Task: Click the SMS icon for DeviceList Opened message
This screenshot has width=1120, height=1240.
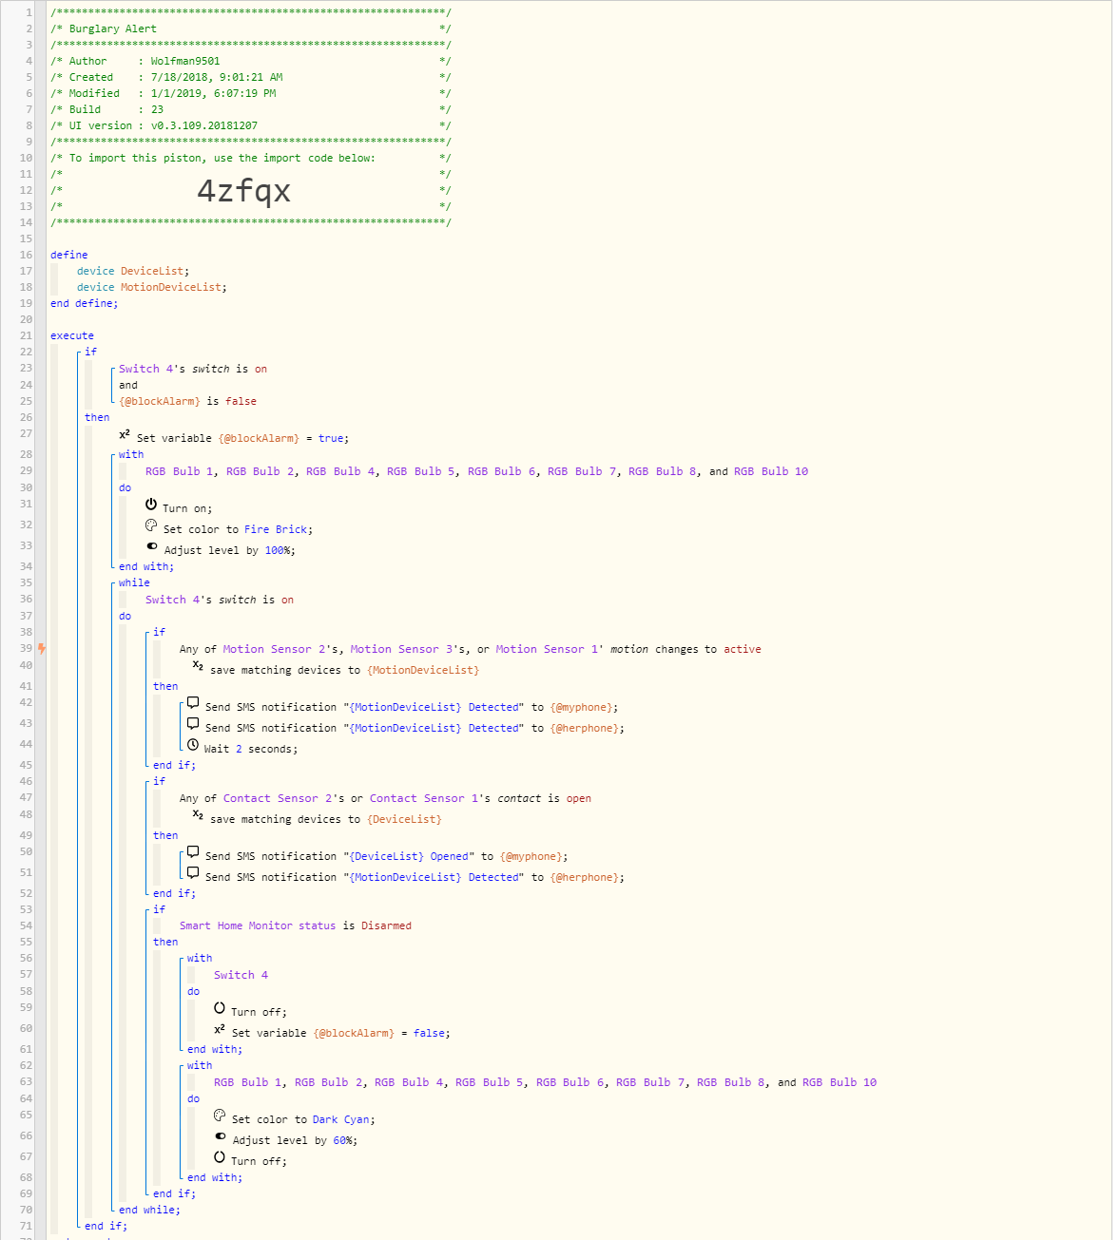Action: [x=193, y=852]
